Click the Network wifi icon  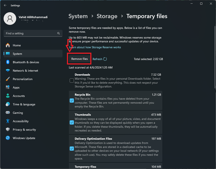(8, 70)
